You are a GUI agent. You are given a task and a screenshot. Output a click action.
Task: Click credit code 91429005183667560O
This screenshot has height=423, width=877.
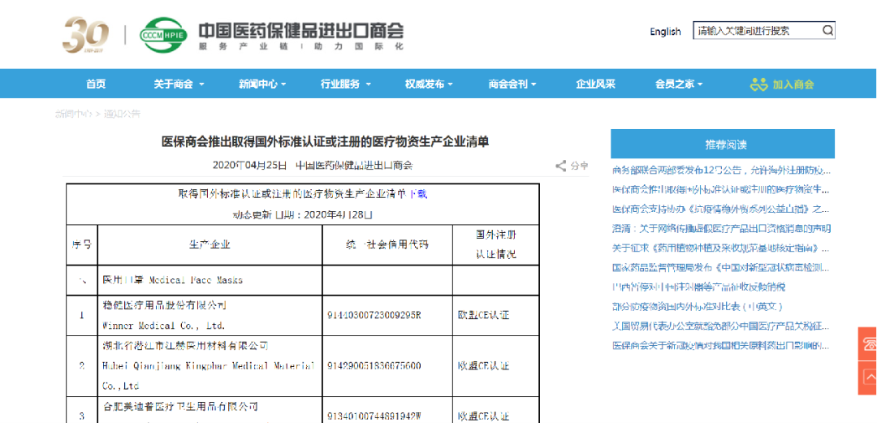tap(374, 366)
